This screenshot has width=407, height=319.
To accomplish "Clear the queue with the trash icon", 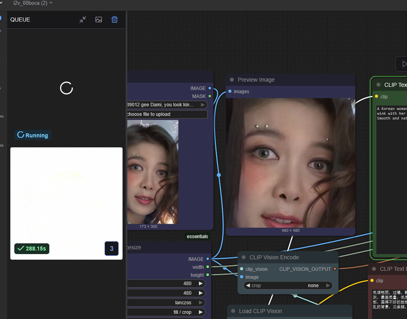I will [x=115, y=20].
